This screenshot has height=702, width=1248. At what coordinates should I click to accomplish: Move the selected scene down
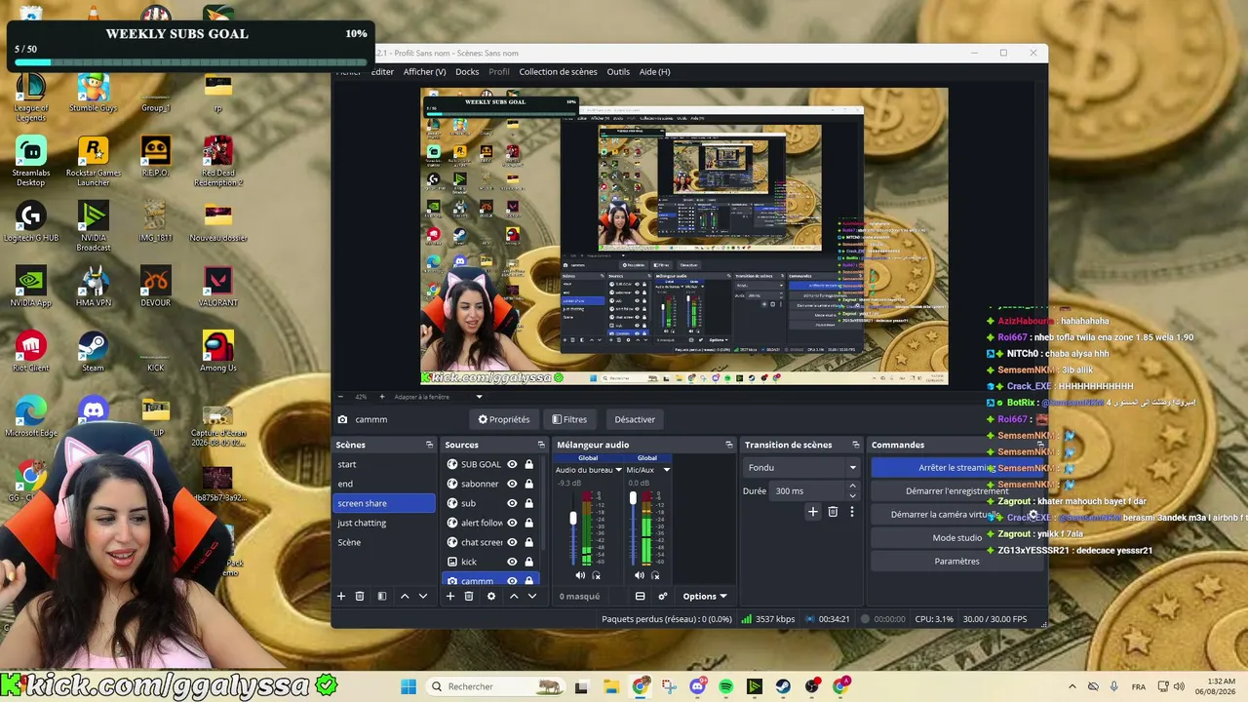click(x=423, y=596)
